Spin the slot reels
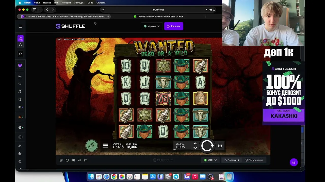 tap(207, 146)
